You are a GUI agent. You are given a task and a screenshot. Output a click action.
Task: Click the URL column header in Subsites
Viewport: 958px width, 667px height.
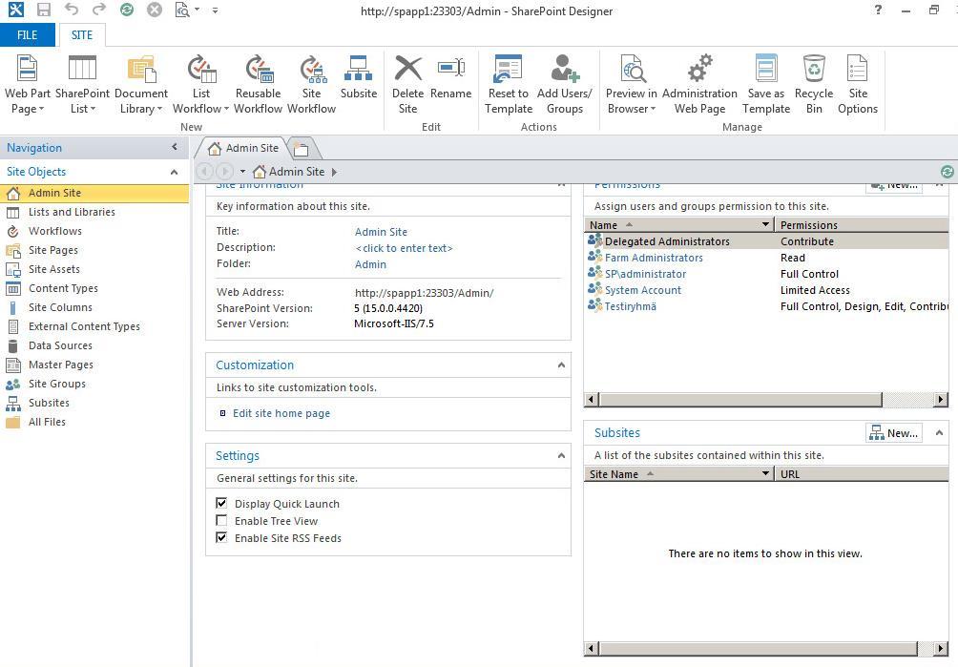(862, 473)
